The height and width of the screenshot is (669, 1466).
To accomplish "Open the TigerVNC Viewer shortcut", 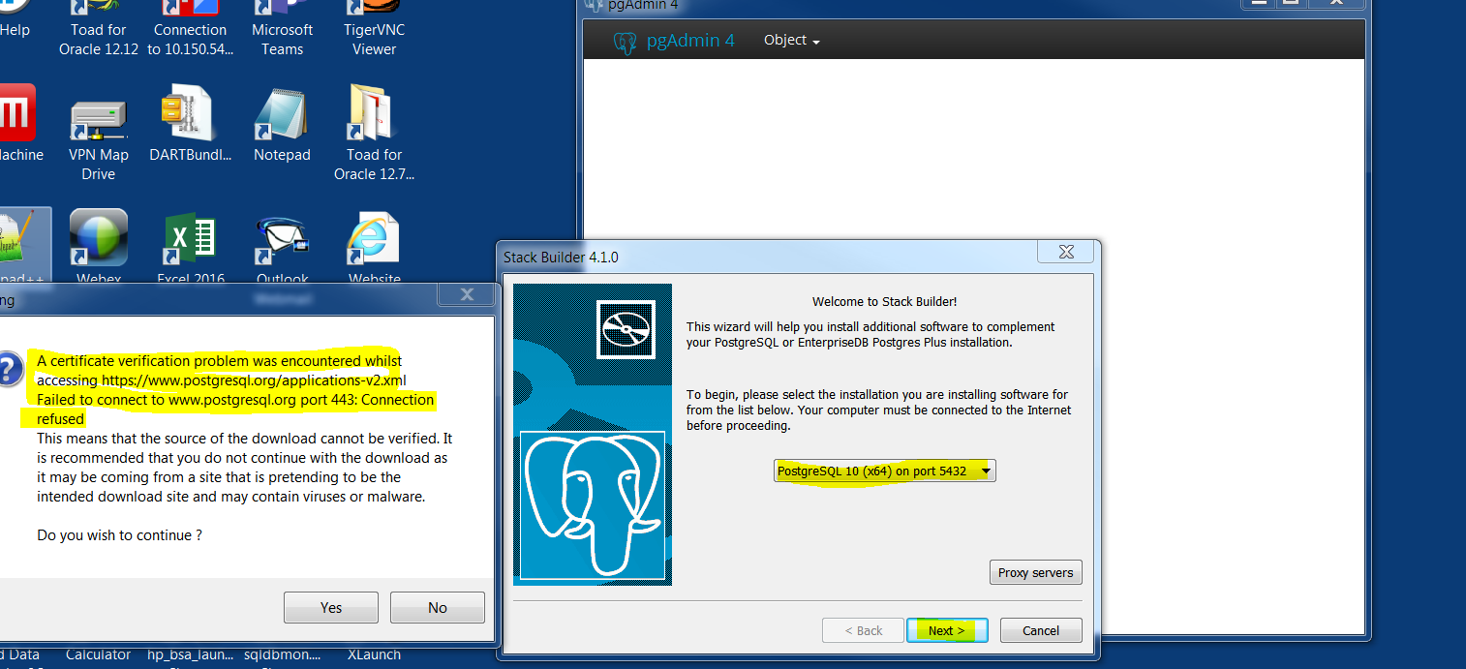I will coord(374,29).
